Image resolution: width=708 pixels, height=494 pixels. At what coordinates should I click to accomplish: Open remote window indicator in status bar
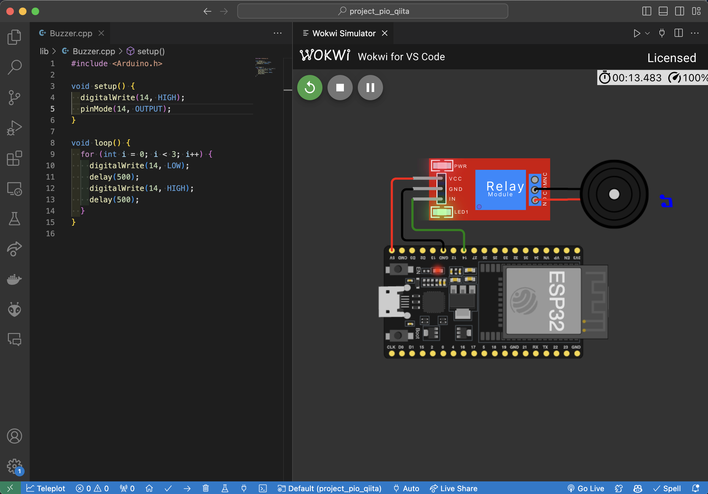pyautogui.click(x=10, y=488)
